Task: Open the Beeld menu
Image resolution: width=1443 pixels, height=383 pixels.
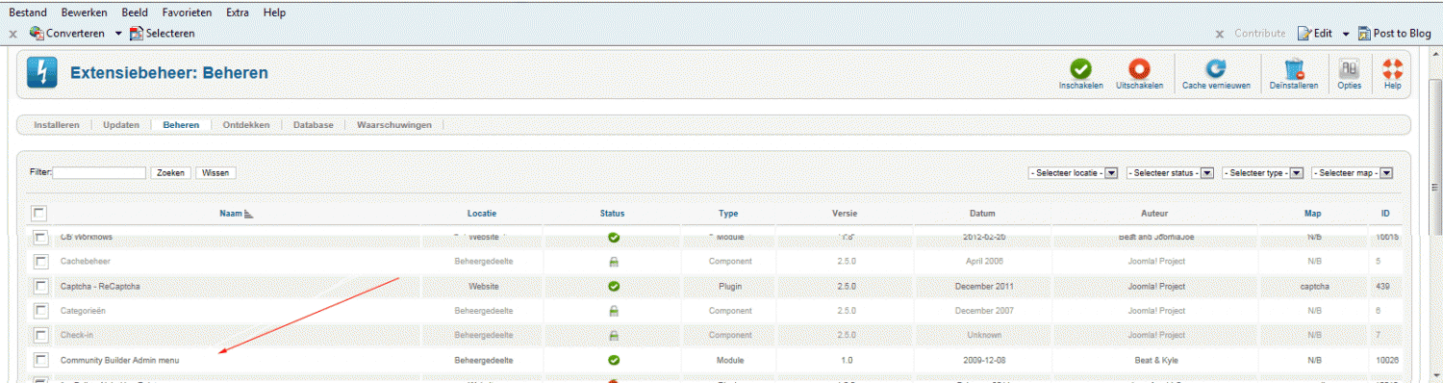Action: point(135,13)
